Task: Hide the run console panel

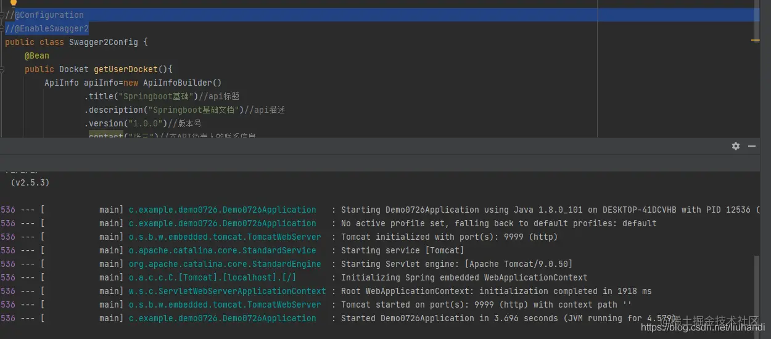Action: 752,146
